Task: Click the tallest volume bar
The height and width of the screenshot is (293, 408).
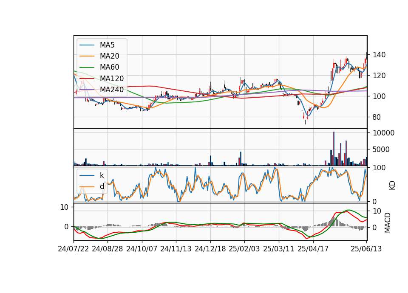Action: 334,149
